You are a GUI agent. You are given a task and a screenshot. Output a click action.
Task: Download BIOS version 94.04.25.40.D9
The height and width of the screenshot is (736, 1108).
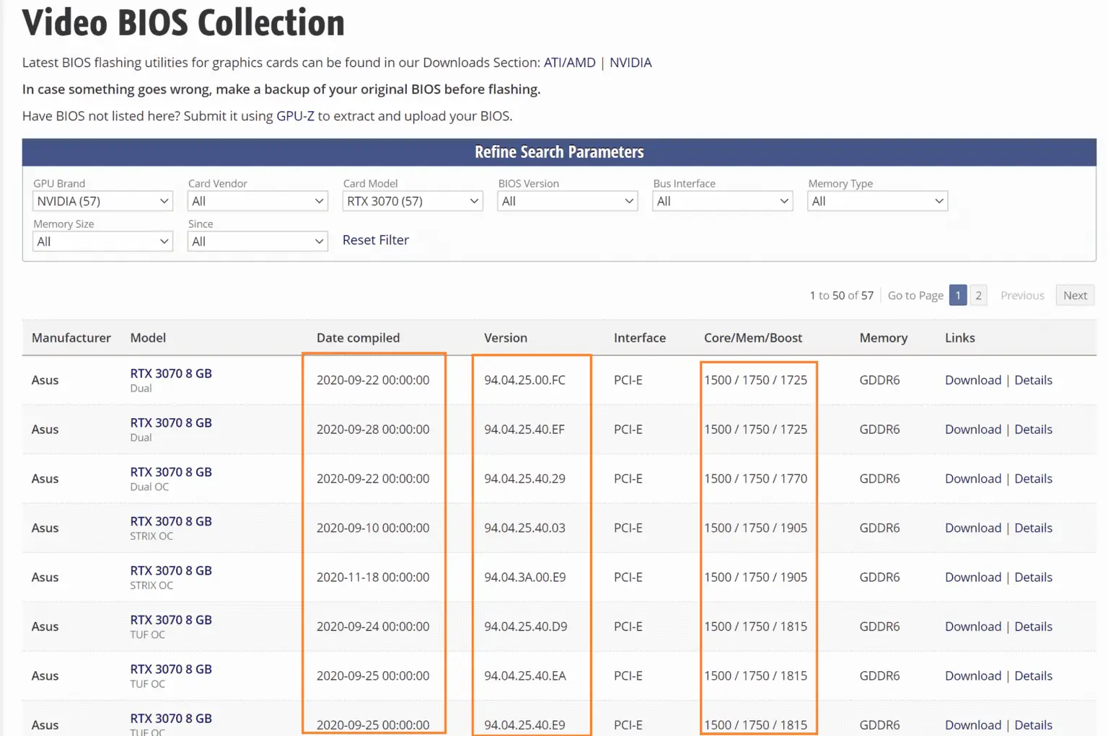[x=973, y=626]
